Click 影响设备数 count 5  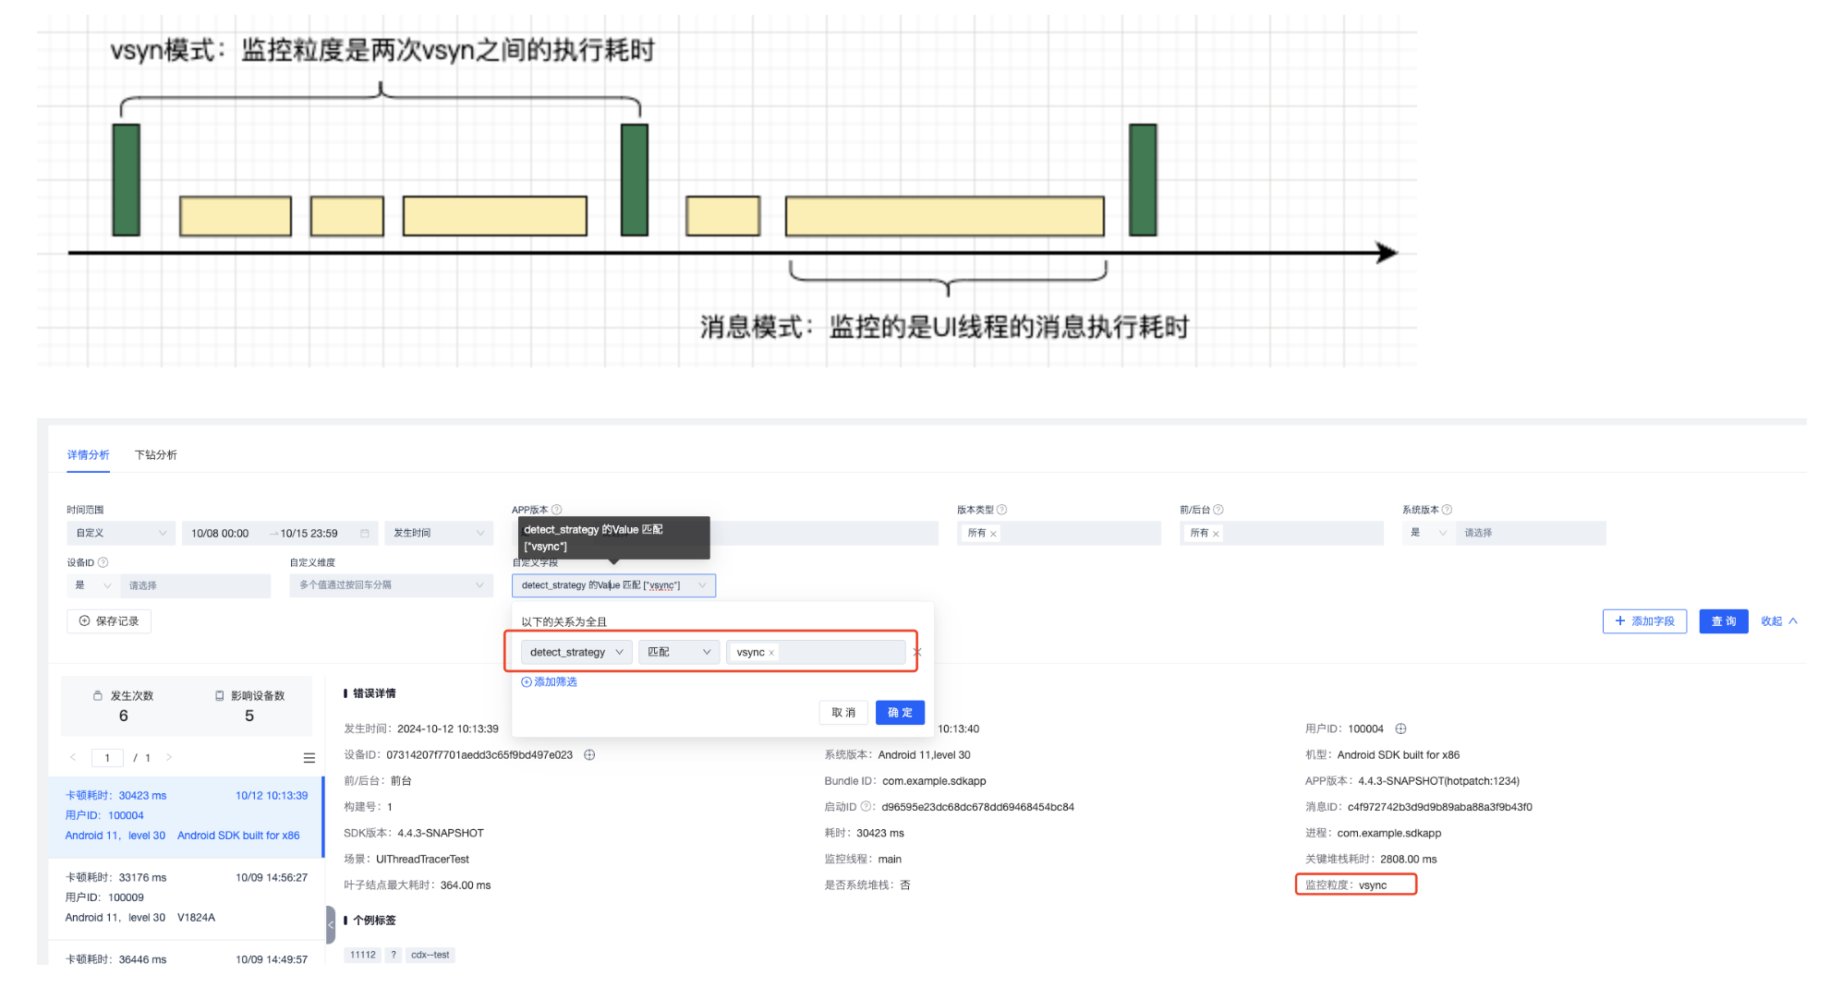tap(249, 716)
